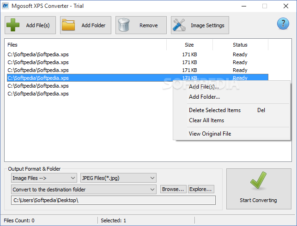
Task: Select the first Softpedia.xps file row
Action: [x=138, y=54]
